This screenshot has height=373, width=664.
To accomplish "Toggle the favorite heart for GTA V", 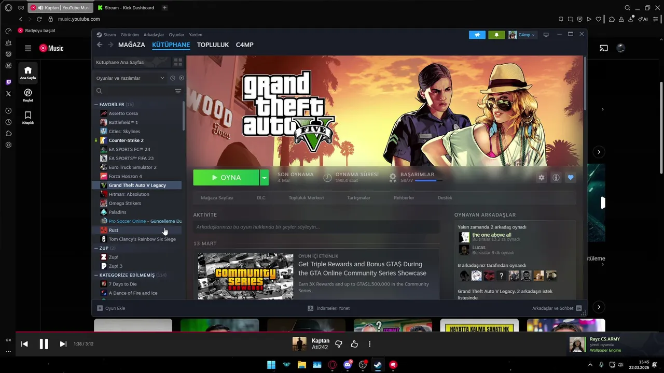I will coord(571,177).
